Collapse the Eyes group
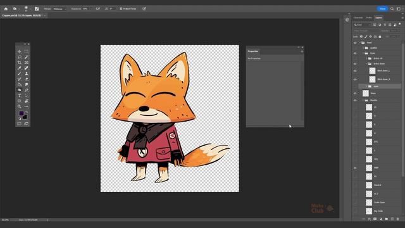The image size is (405, 228). pyautogui.click(x=363, y=53)
